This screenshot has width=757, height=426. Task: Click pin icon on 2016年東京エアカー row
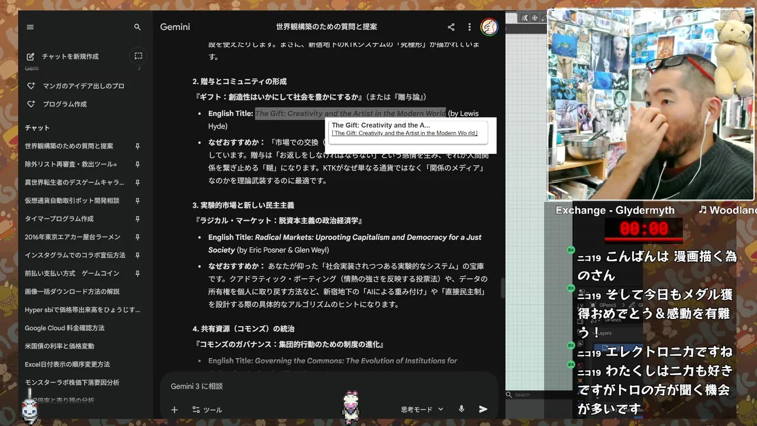click(x=137, y=237)
